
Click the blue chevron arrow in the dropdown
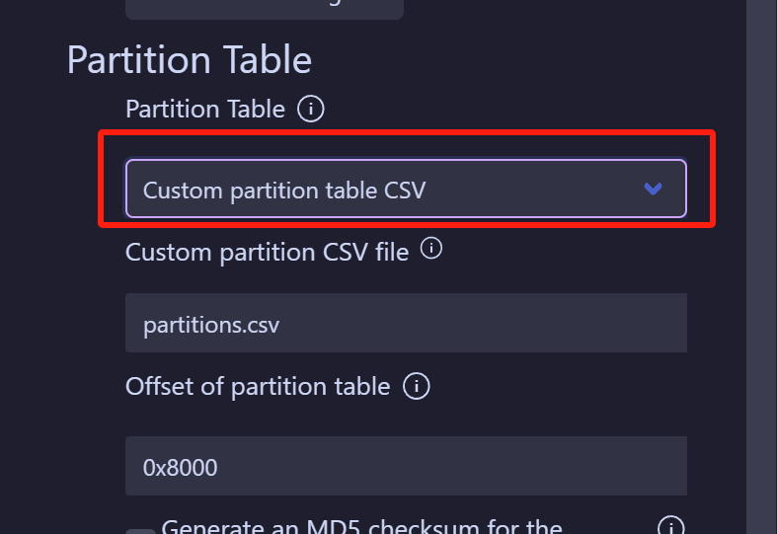653,189
